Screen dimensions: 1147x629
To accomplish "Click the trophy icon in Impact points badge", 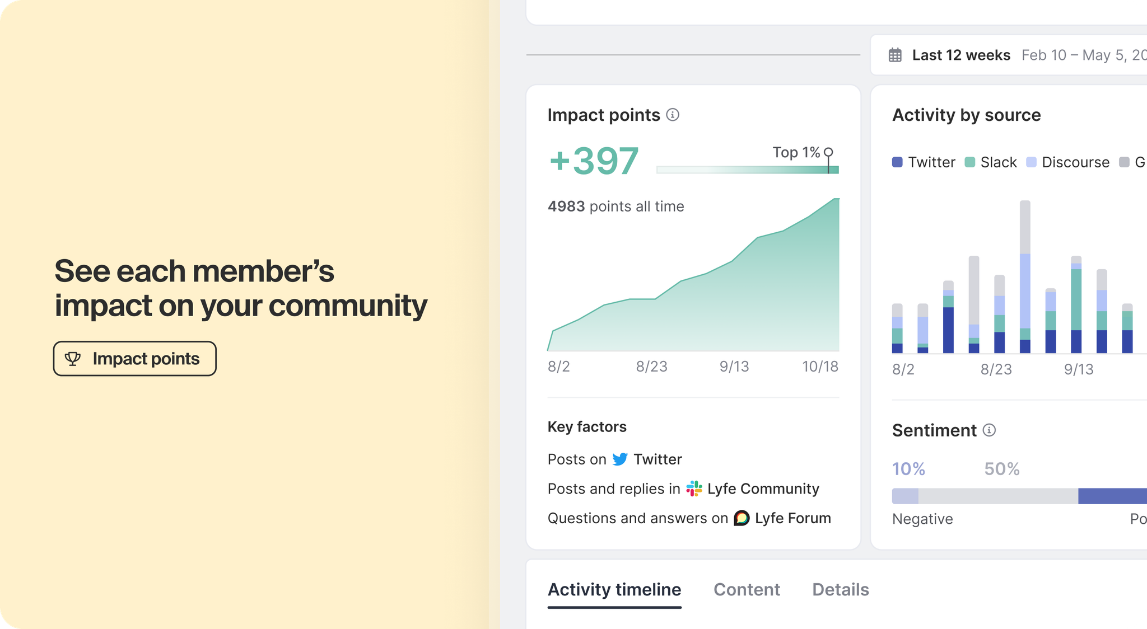I will [73, 359].
